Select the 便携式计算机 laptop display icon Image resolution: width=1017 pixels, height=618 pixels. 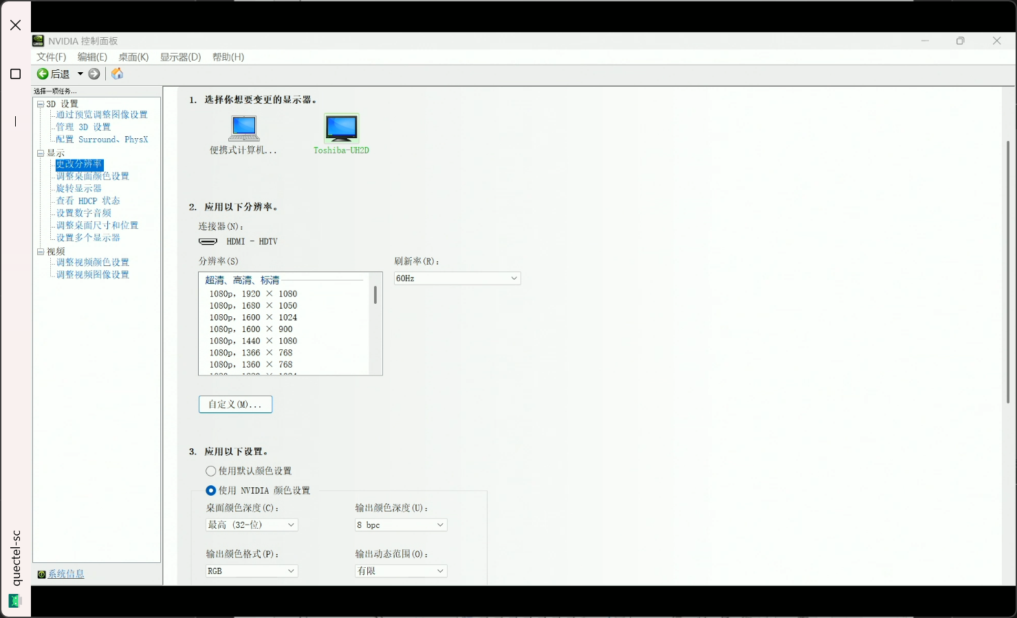click(x=243, y=129)
